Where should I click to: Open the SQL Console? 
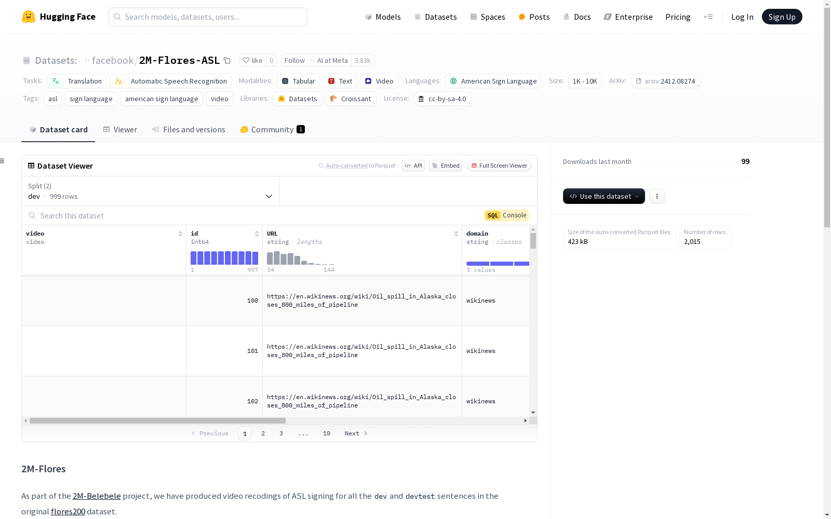click(506, 215)
